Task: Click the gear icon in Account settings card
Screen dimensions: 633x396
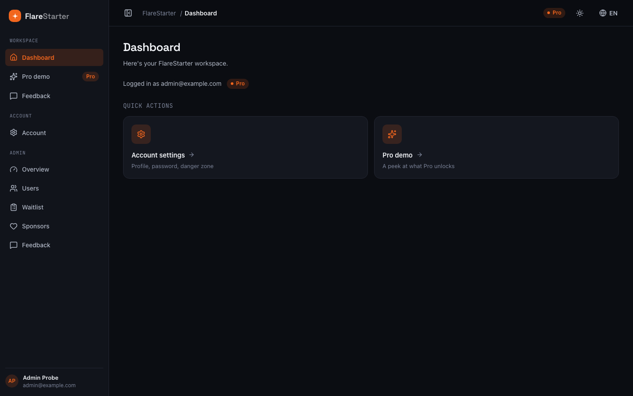Action: pos(141,134)
